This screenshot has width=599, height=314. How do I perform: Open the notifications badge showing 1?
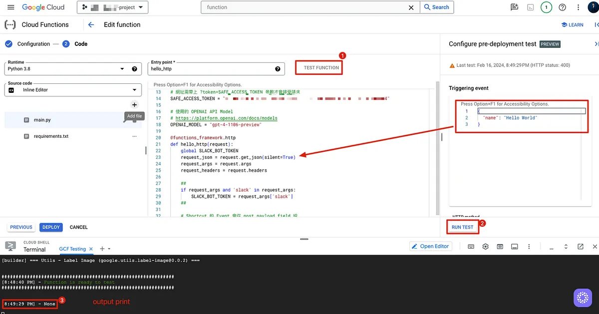pos(546,7)
